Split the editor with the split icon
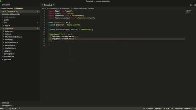Viewport: 196px width, 110px height. tap(195, 5)
